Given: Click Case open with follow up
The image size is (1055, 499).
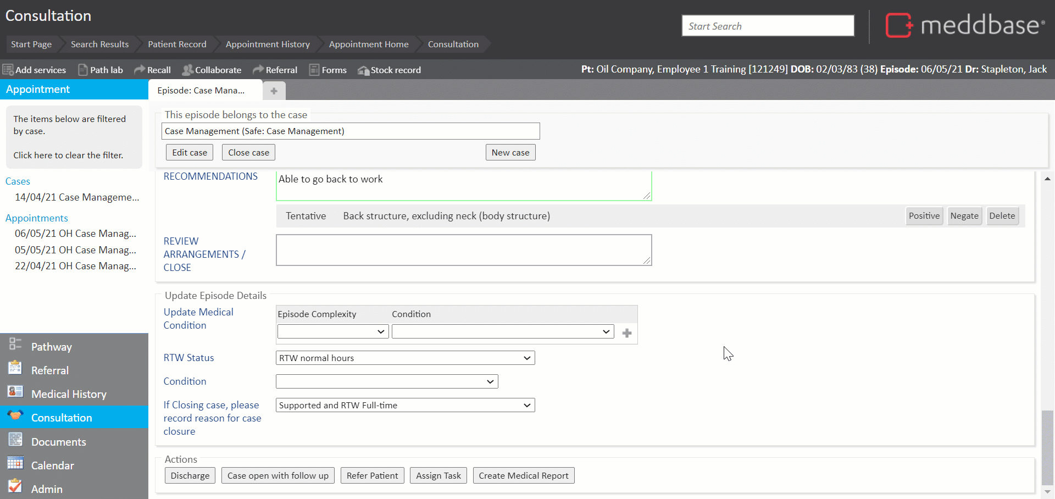Looking at the screenshot, I should coord(278,475).
